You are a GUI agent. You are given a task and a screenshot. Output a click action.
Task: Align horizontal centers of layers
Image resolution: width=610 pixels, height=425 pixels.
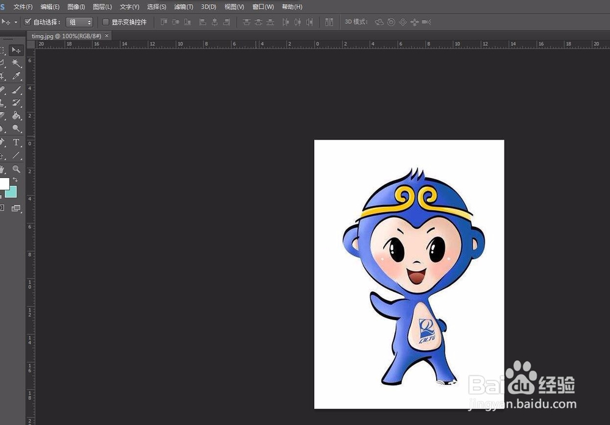pyautogui.click(x=214, y=22)
